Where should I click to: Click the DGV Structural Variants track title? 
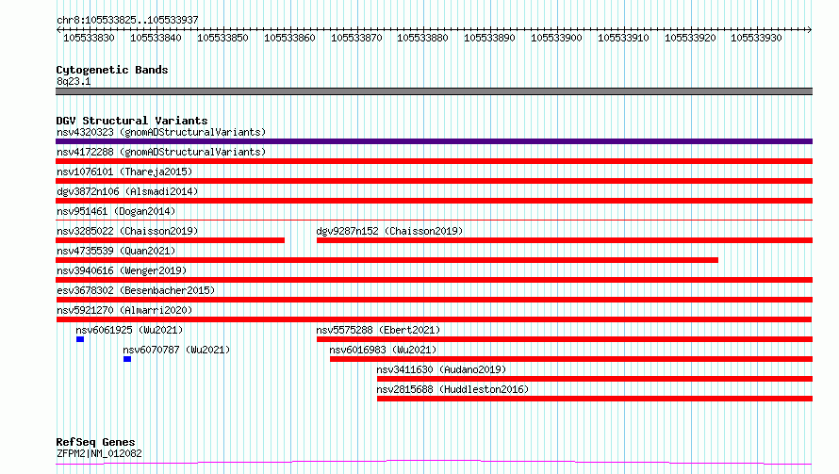132,121
